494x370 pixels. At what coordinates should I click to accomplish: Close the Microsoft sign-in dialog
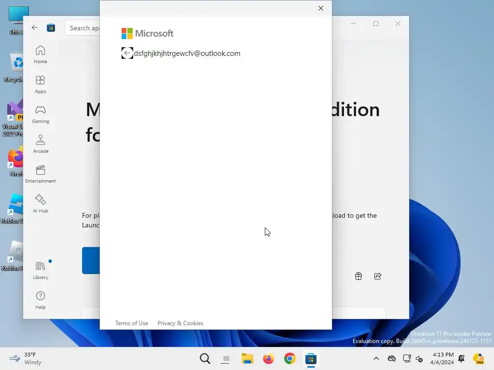coord(321,8)
